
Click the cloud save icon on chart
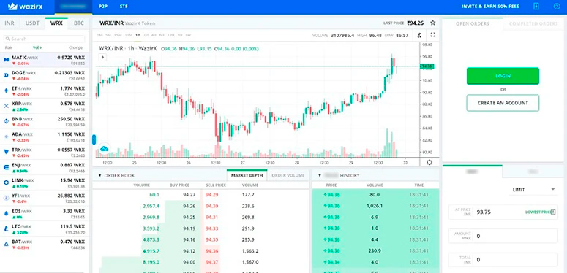(x=105, y=149)
